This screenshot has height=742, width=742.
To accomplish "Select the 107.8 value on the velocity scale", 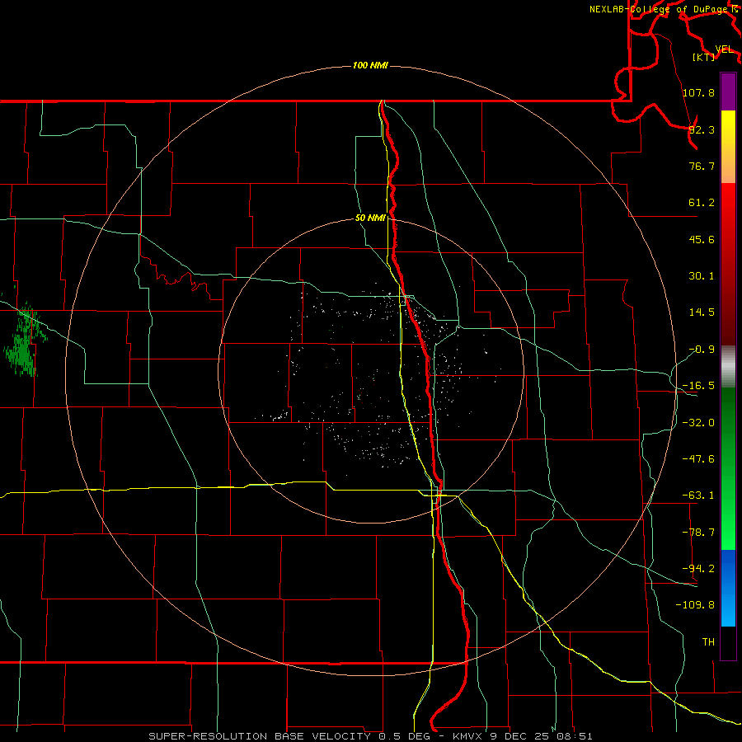I will click(699, 92).
